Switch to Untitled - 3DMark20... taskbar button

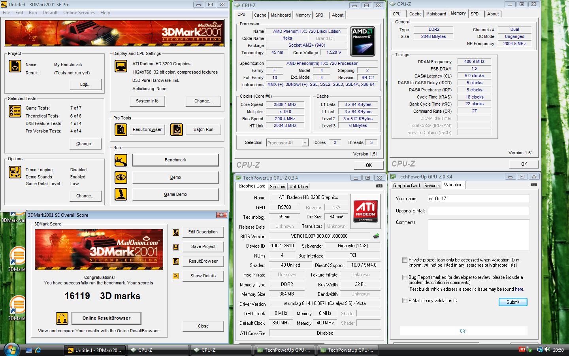(95, 350)
